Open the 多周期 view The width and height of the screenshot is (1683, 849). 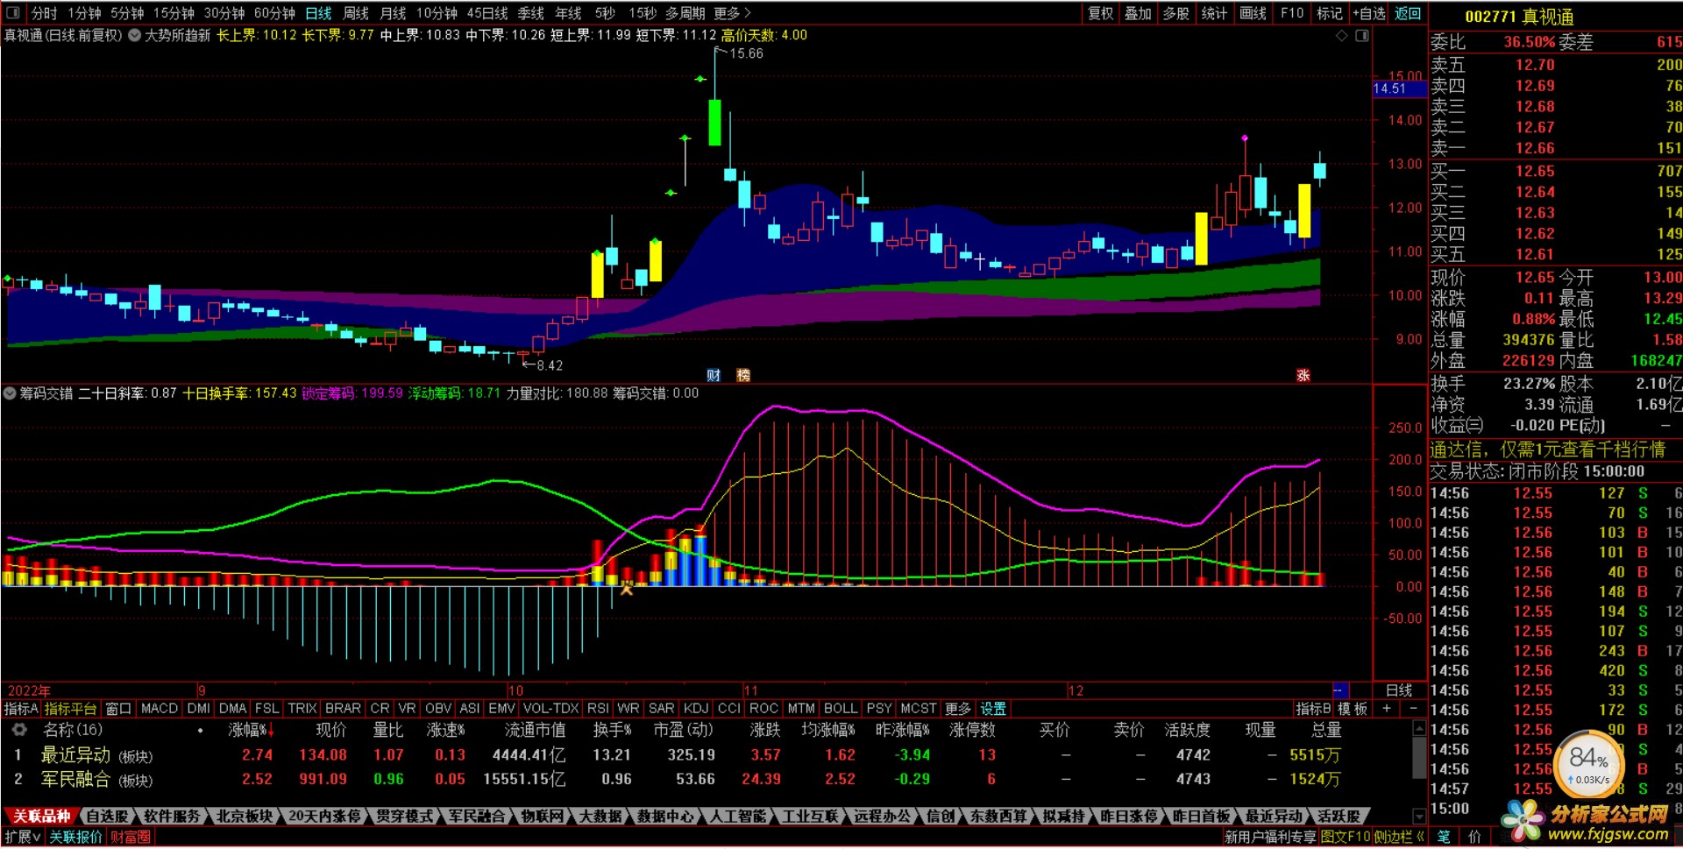685,13
